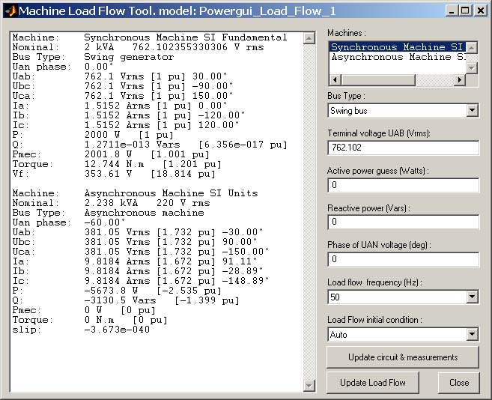
Task: Click Machines list right scroll arrow
Action: point(460,79)
